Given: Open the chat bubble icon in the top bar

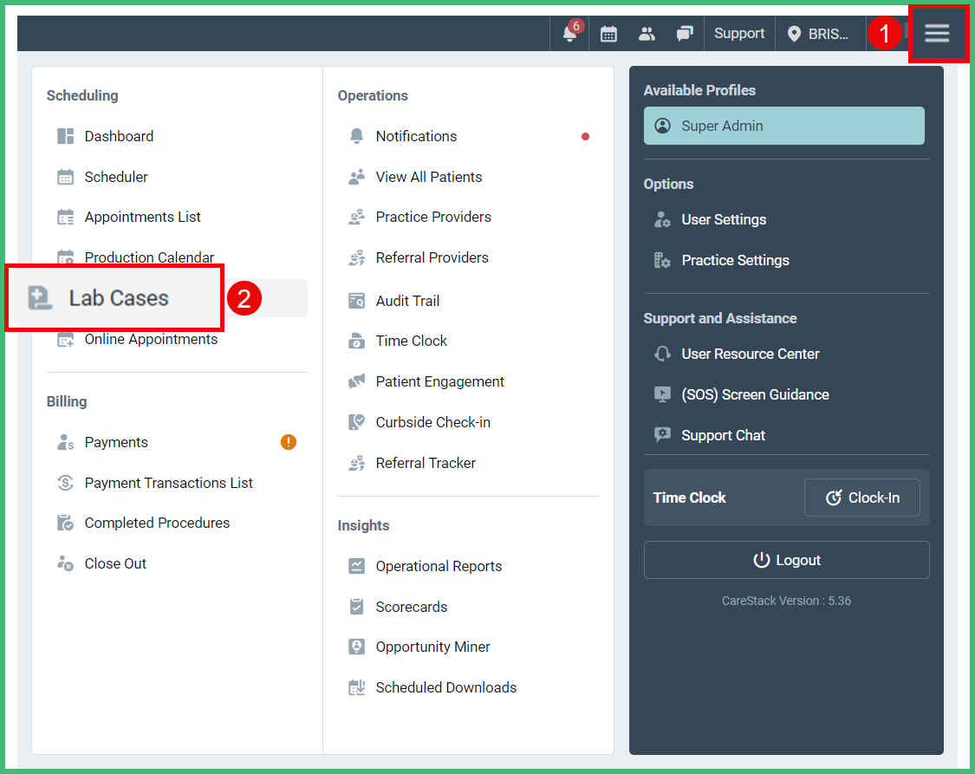Looking at the screenshot, I should click(x=684, y=33).
